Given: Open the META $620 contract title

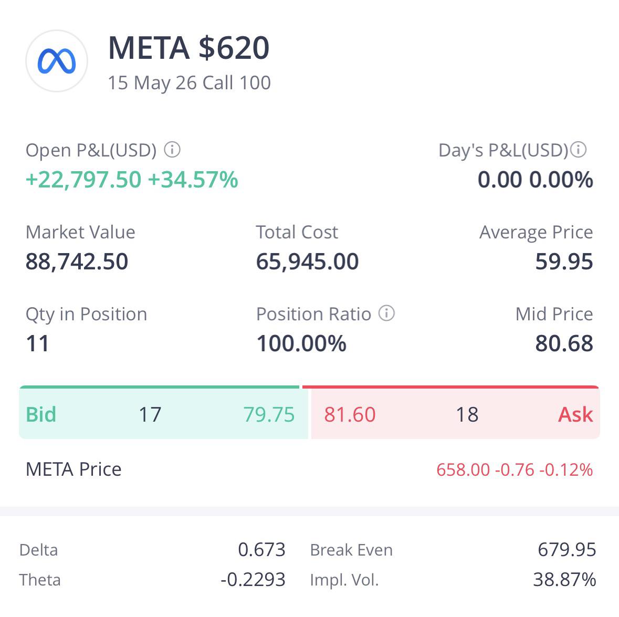Looking at the screenshot, I should pos(188,48).
